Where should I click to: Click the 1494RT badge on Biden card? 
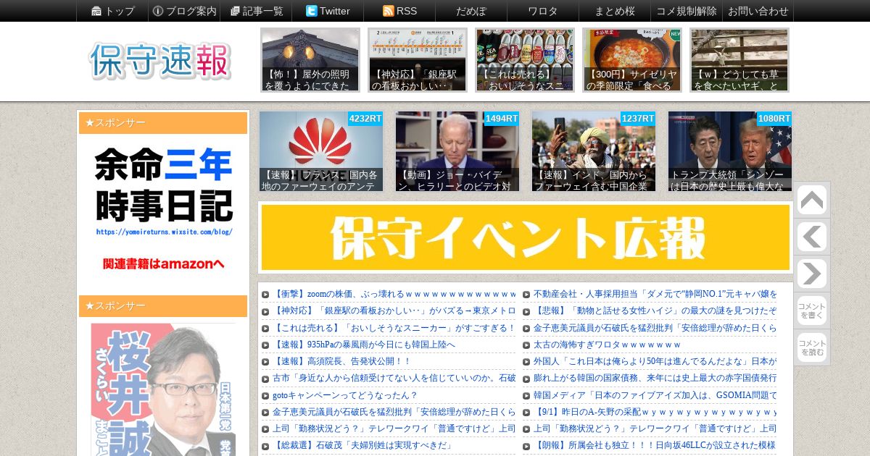[x=502, y=119]
